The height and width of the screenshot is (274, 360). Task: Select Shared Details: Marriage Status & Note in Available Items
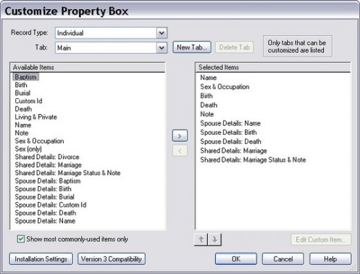pos(67,173)
